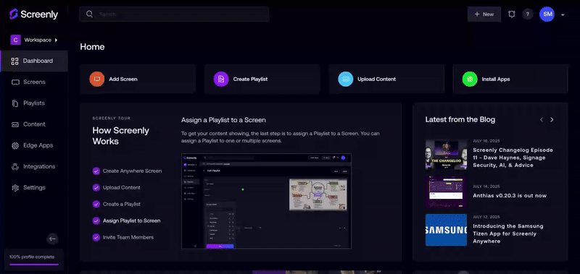Click the purple Create Playlist icon
Viewport: 580px width, 274px height.
tap(221, 79)
